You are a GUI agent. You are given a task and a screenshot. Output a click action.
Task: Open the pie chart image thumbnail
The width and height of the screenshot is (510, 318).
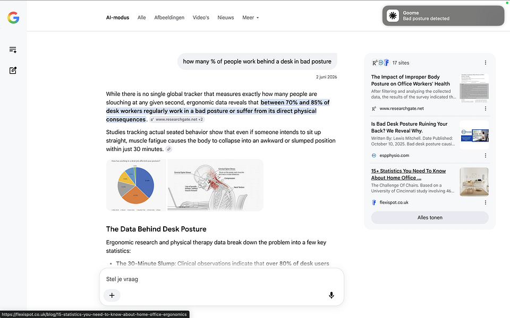pos(136,185)
